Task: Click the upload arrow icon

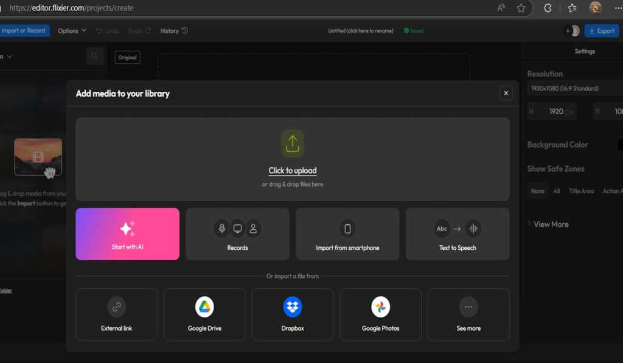Action: pyautogui.click(x=292, y=143)
